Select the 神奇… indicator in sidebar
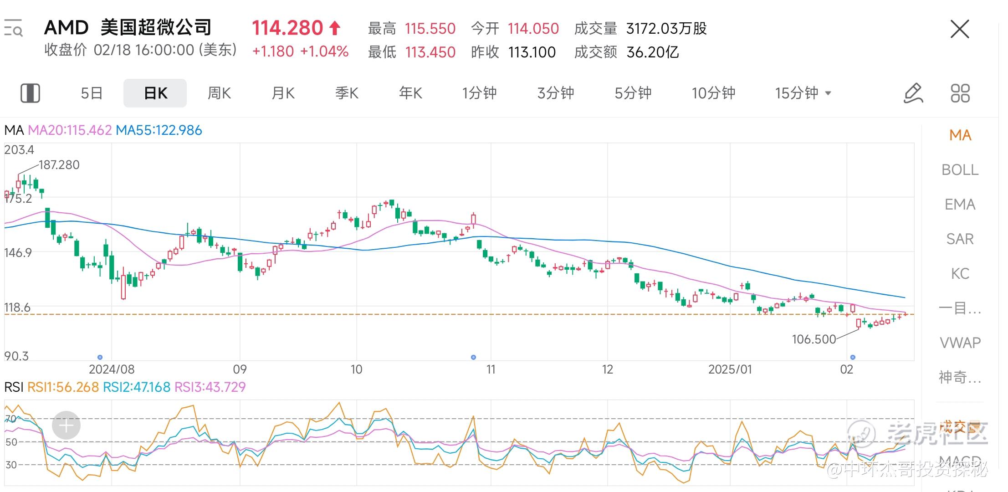Screen dimensions: 1008x492 point(960,377)
